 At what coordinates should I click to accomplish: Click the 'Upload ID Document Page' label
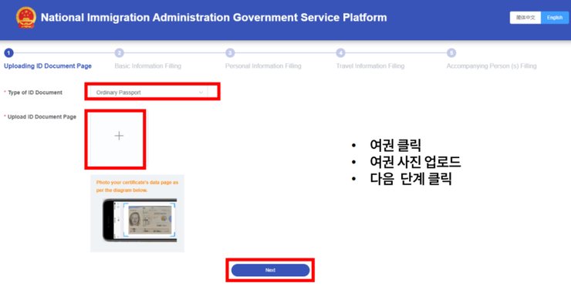(x=42, y=117)
